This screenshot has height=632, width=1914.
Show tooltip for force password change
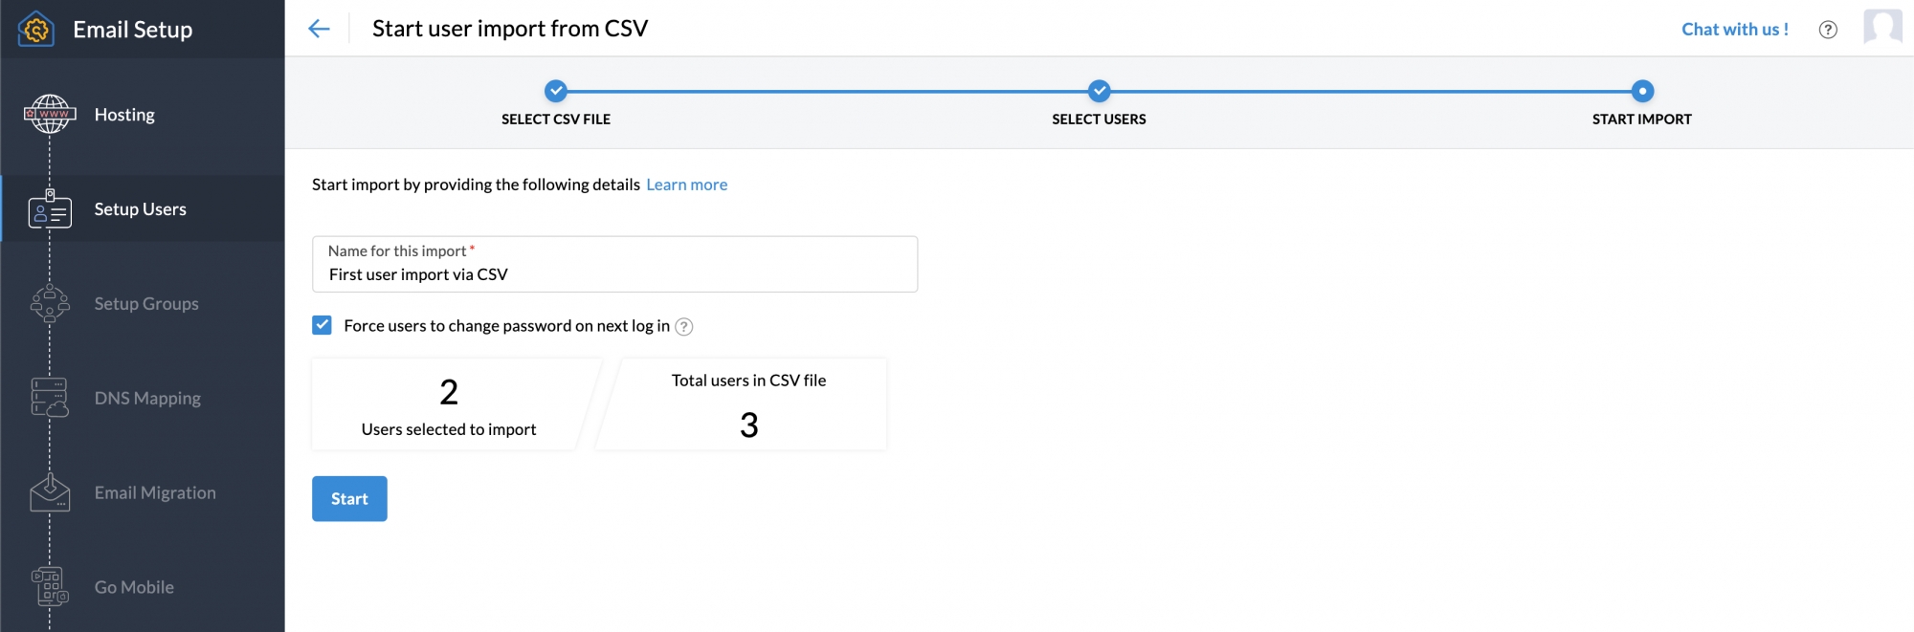(x=683, y=327)
